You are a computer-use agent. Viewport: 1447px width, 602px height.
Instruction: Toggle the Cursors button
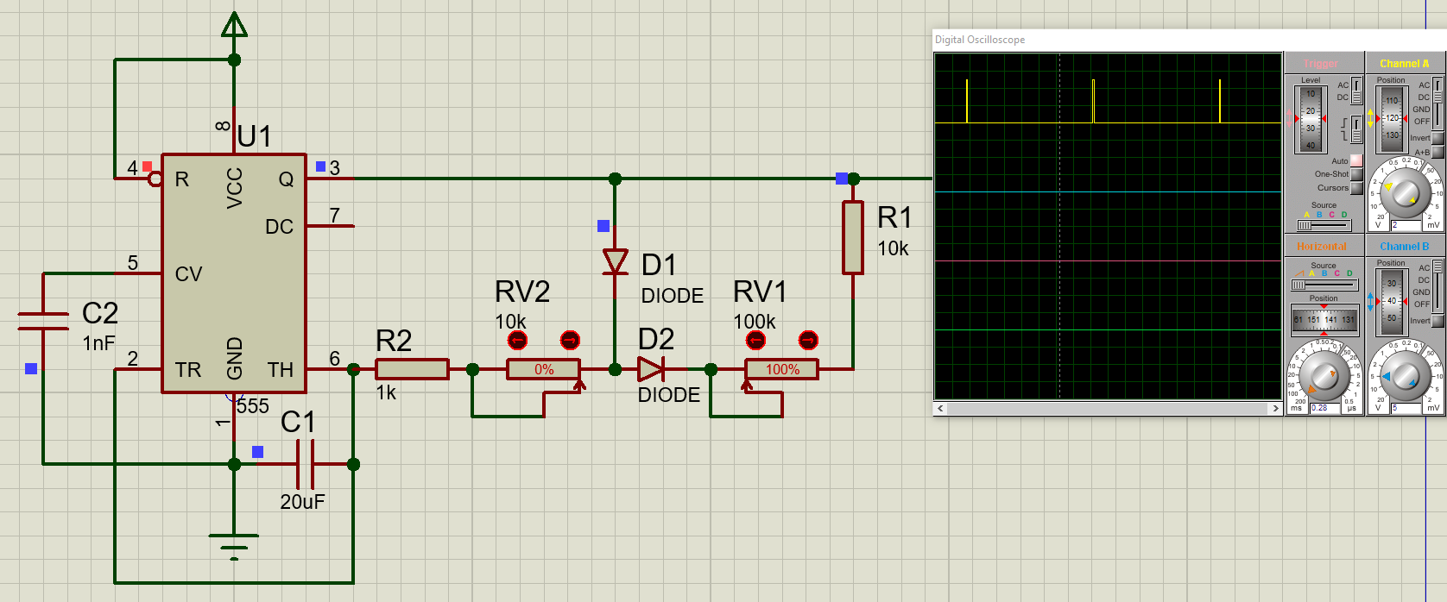tap(1356, 188)
